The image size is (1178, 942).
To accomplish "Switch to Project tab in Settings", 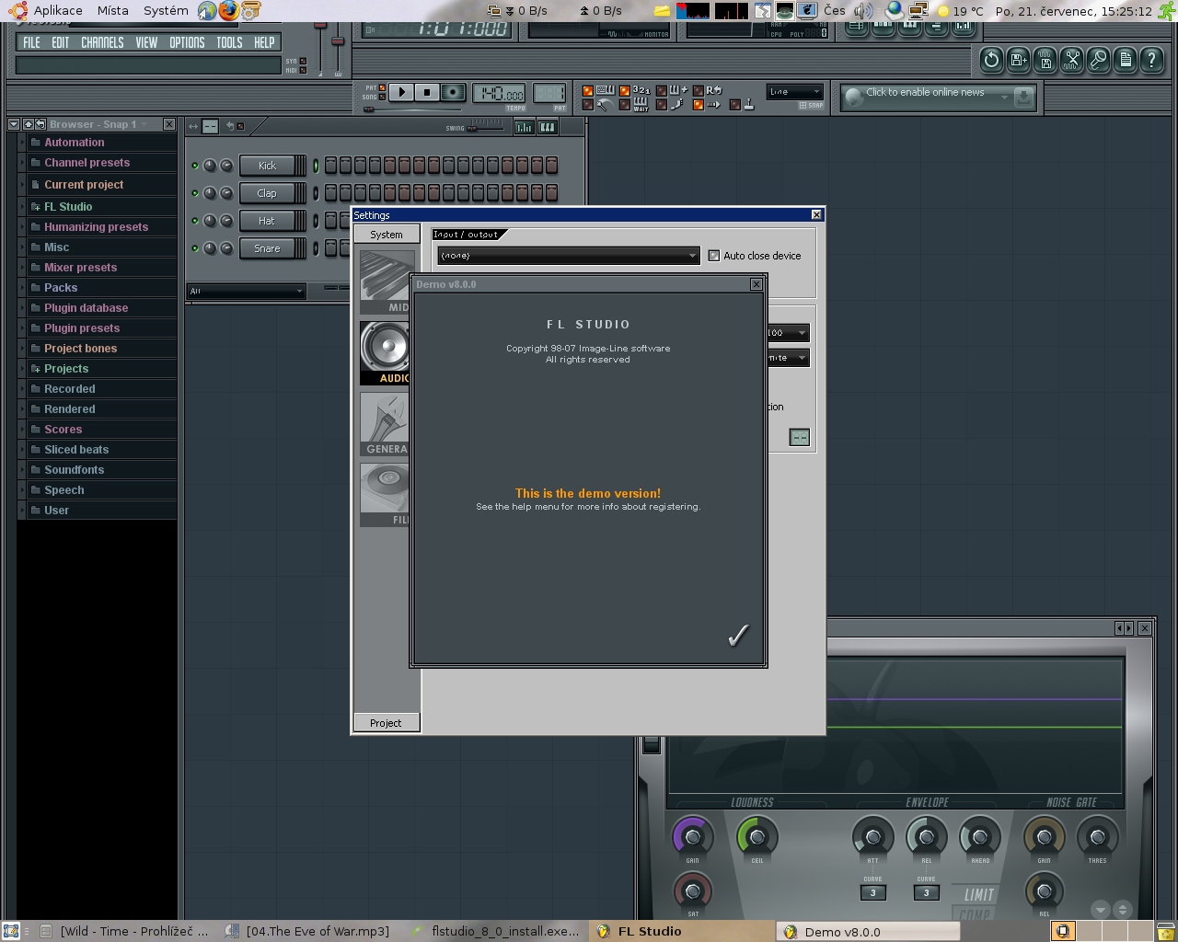I will coord(387,723).
